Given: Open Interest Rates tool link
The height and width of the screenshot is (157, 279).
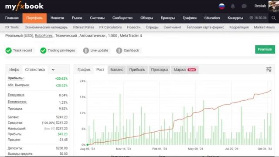Looking at the screenshot, I should coord(83,27).
